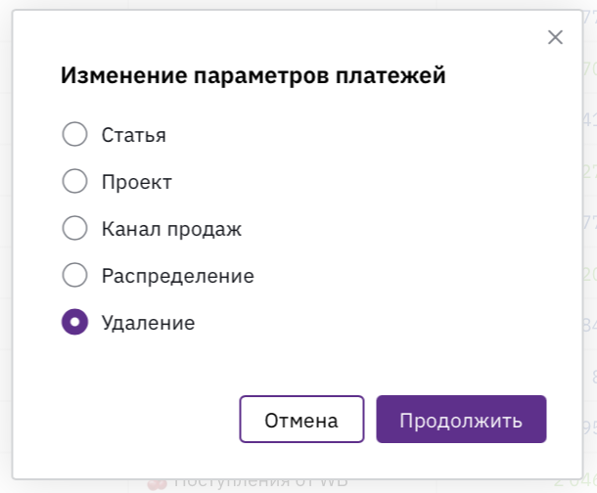Click the Распределение option label text

coord(178,276)
